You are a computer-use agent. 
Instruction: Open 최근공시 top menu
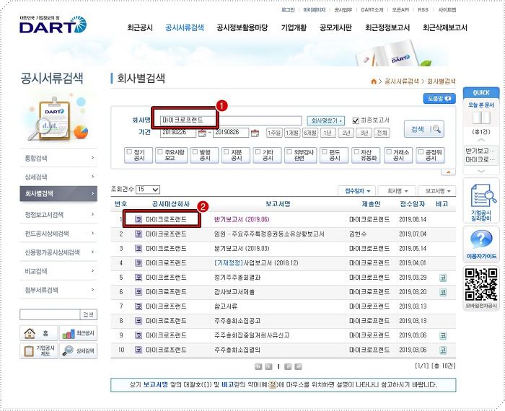coord(140,27)
